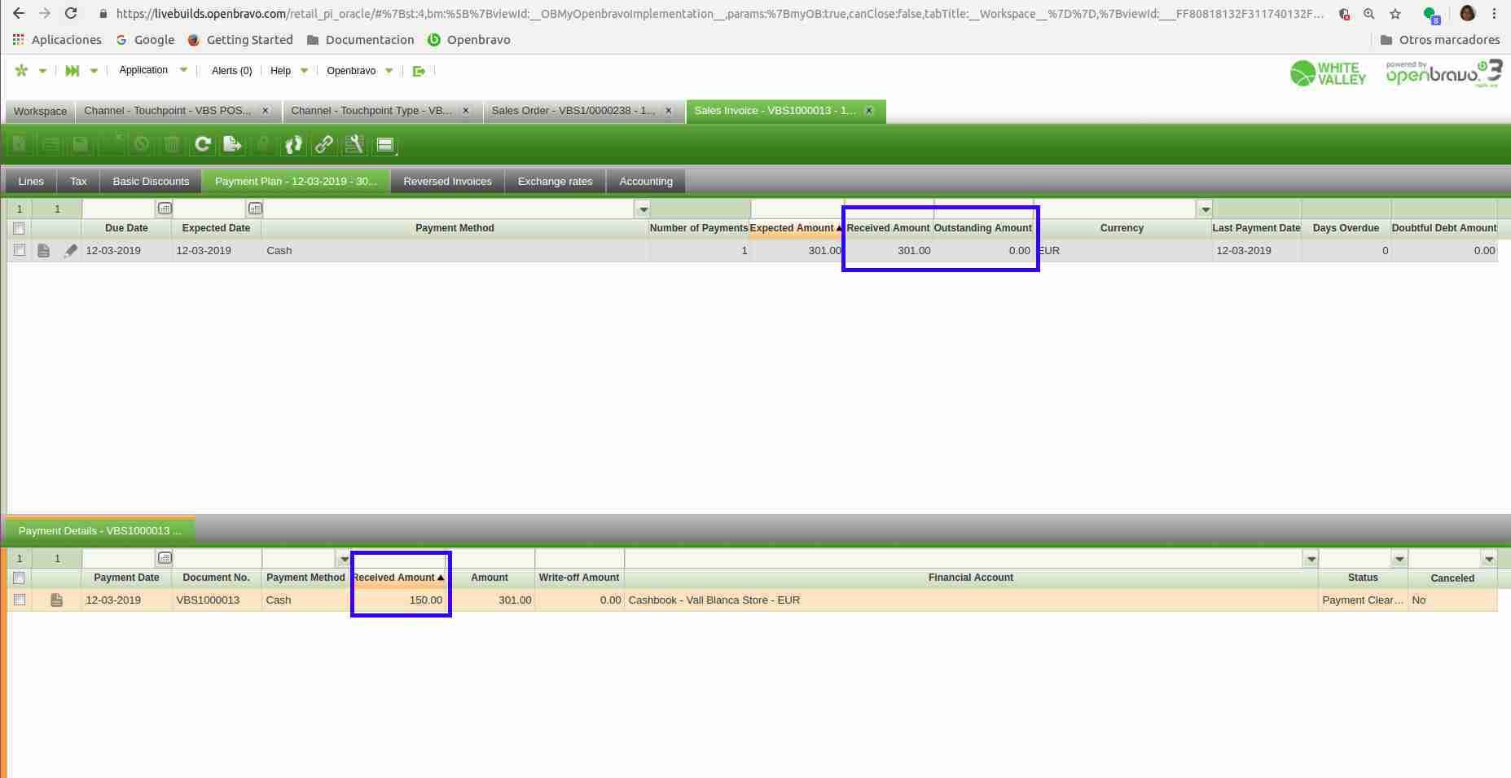Open the Openbravo bookmark
Screen dimensions: 1511x778
point(468,40)
